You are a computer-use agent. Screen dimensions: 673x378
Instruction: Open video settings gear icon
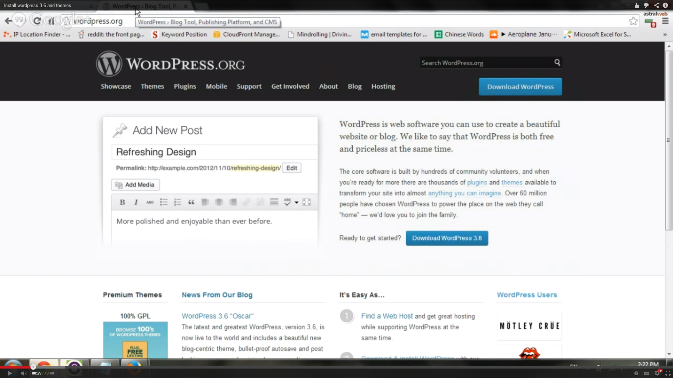tap(658, 373)
